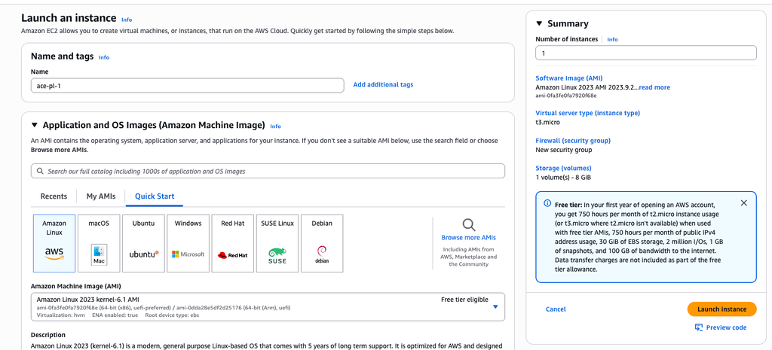Click the Name field containing ace-pl-1

187,86
